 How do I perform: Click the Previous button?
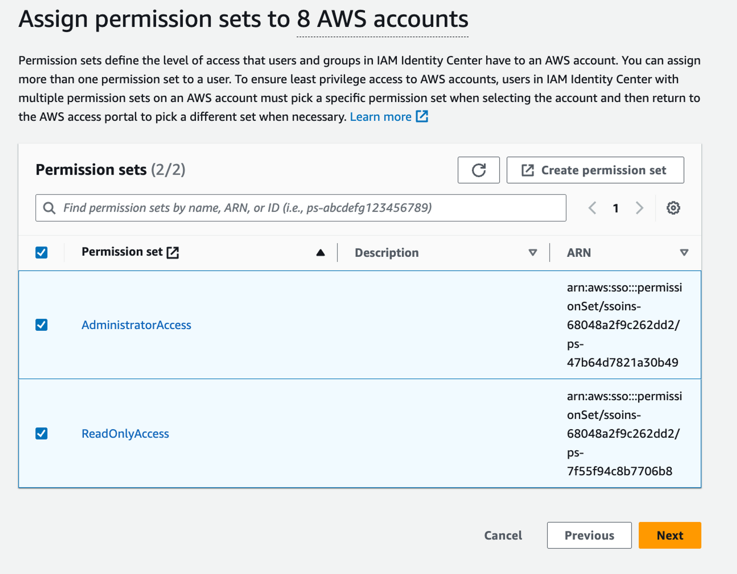(x=589, y=535)
